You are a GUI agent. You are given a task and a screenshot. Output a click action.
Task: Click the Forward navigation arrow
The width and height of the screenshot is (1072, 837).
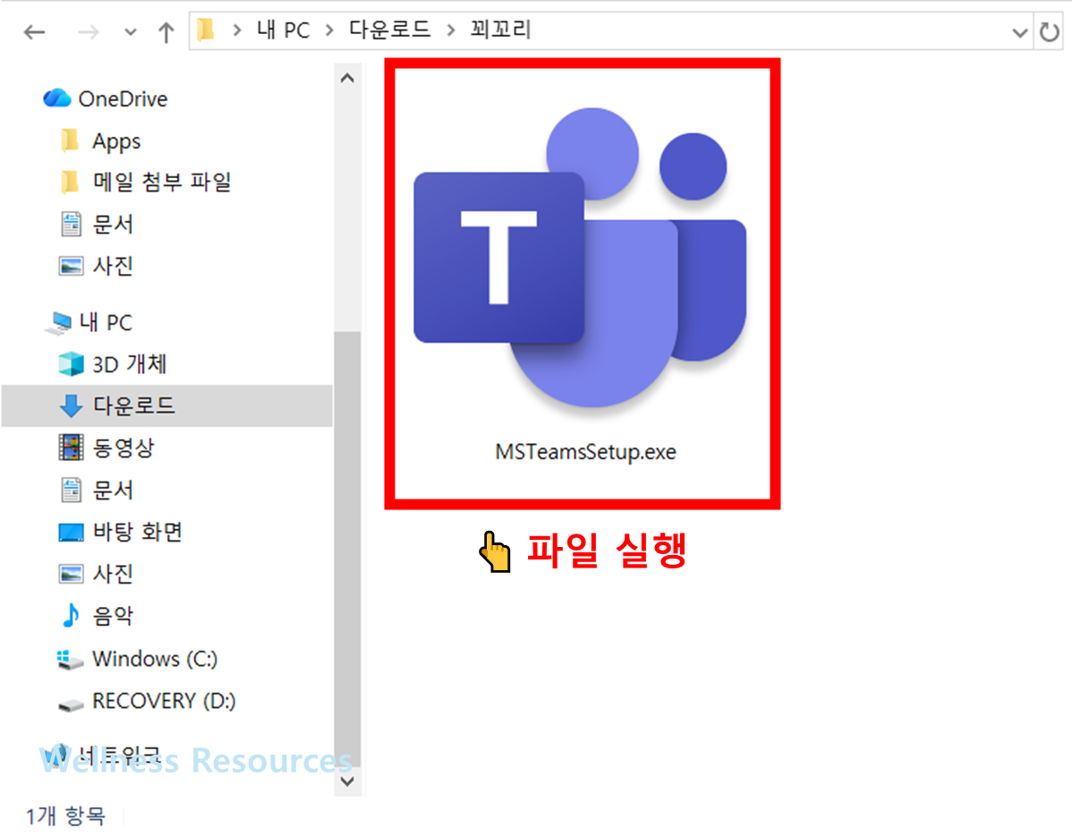pos(89,31)
